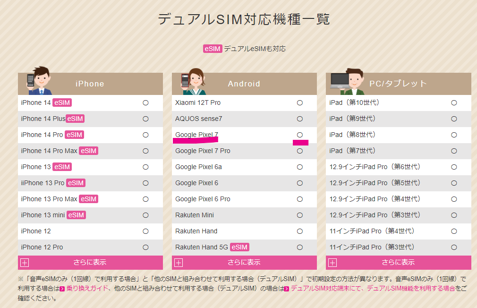Viewport: 477px width, 308px height.
Task: Click the Rakuten Hand text
Action: (196, 231)
